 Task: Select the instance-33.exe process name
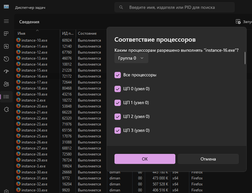click(x=34, y=190)
